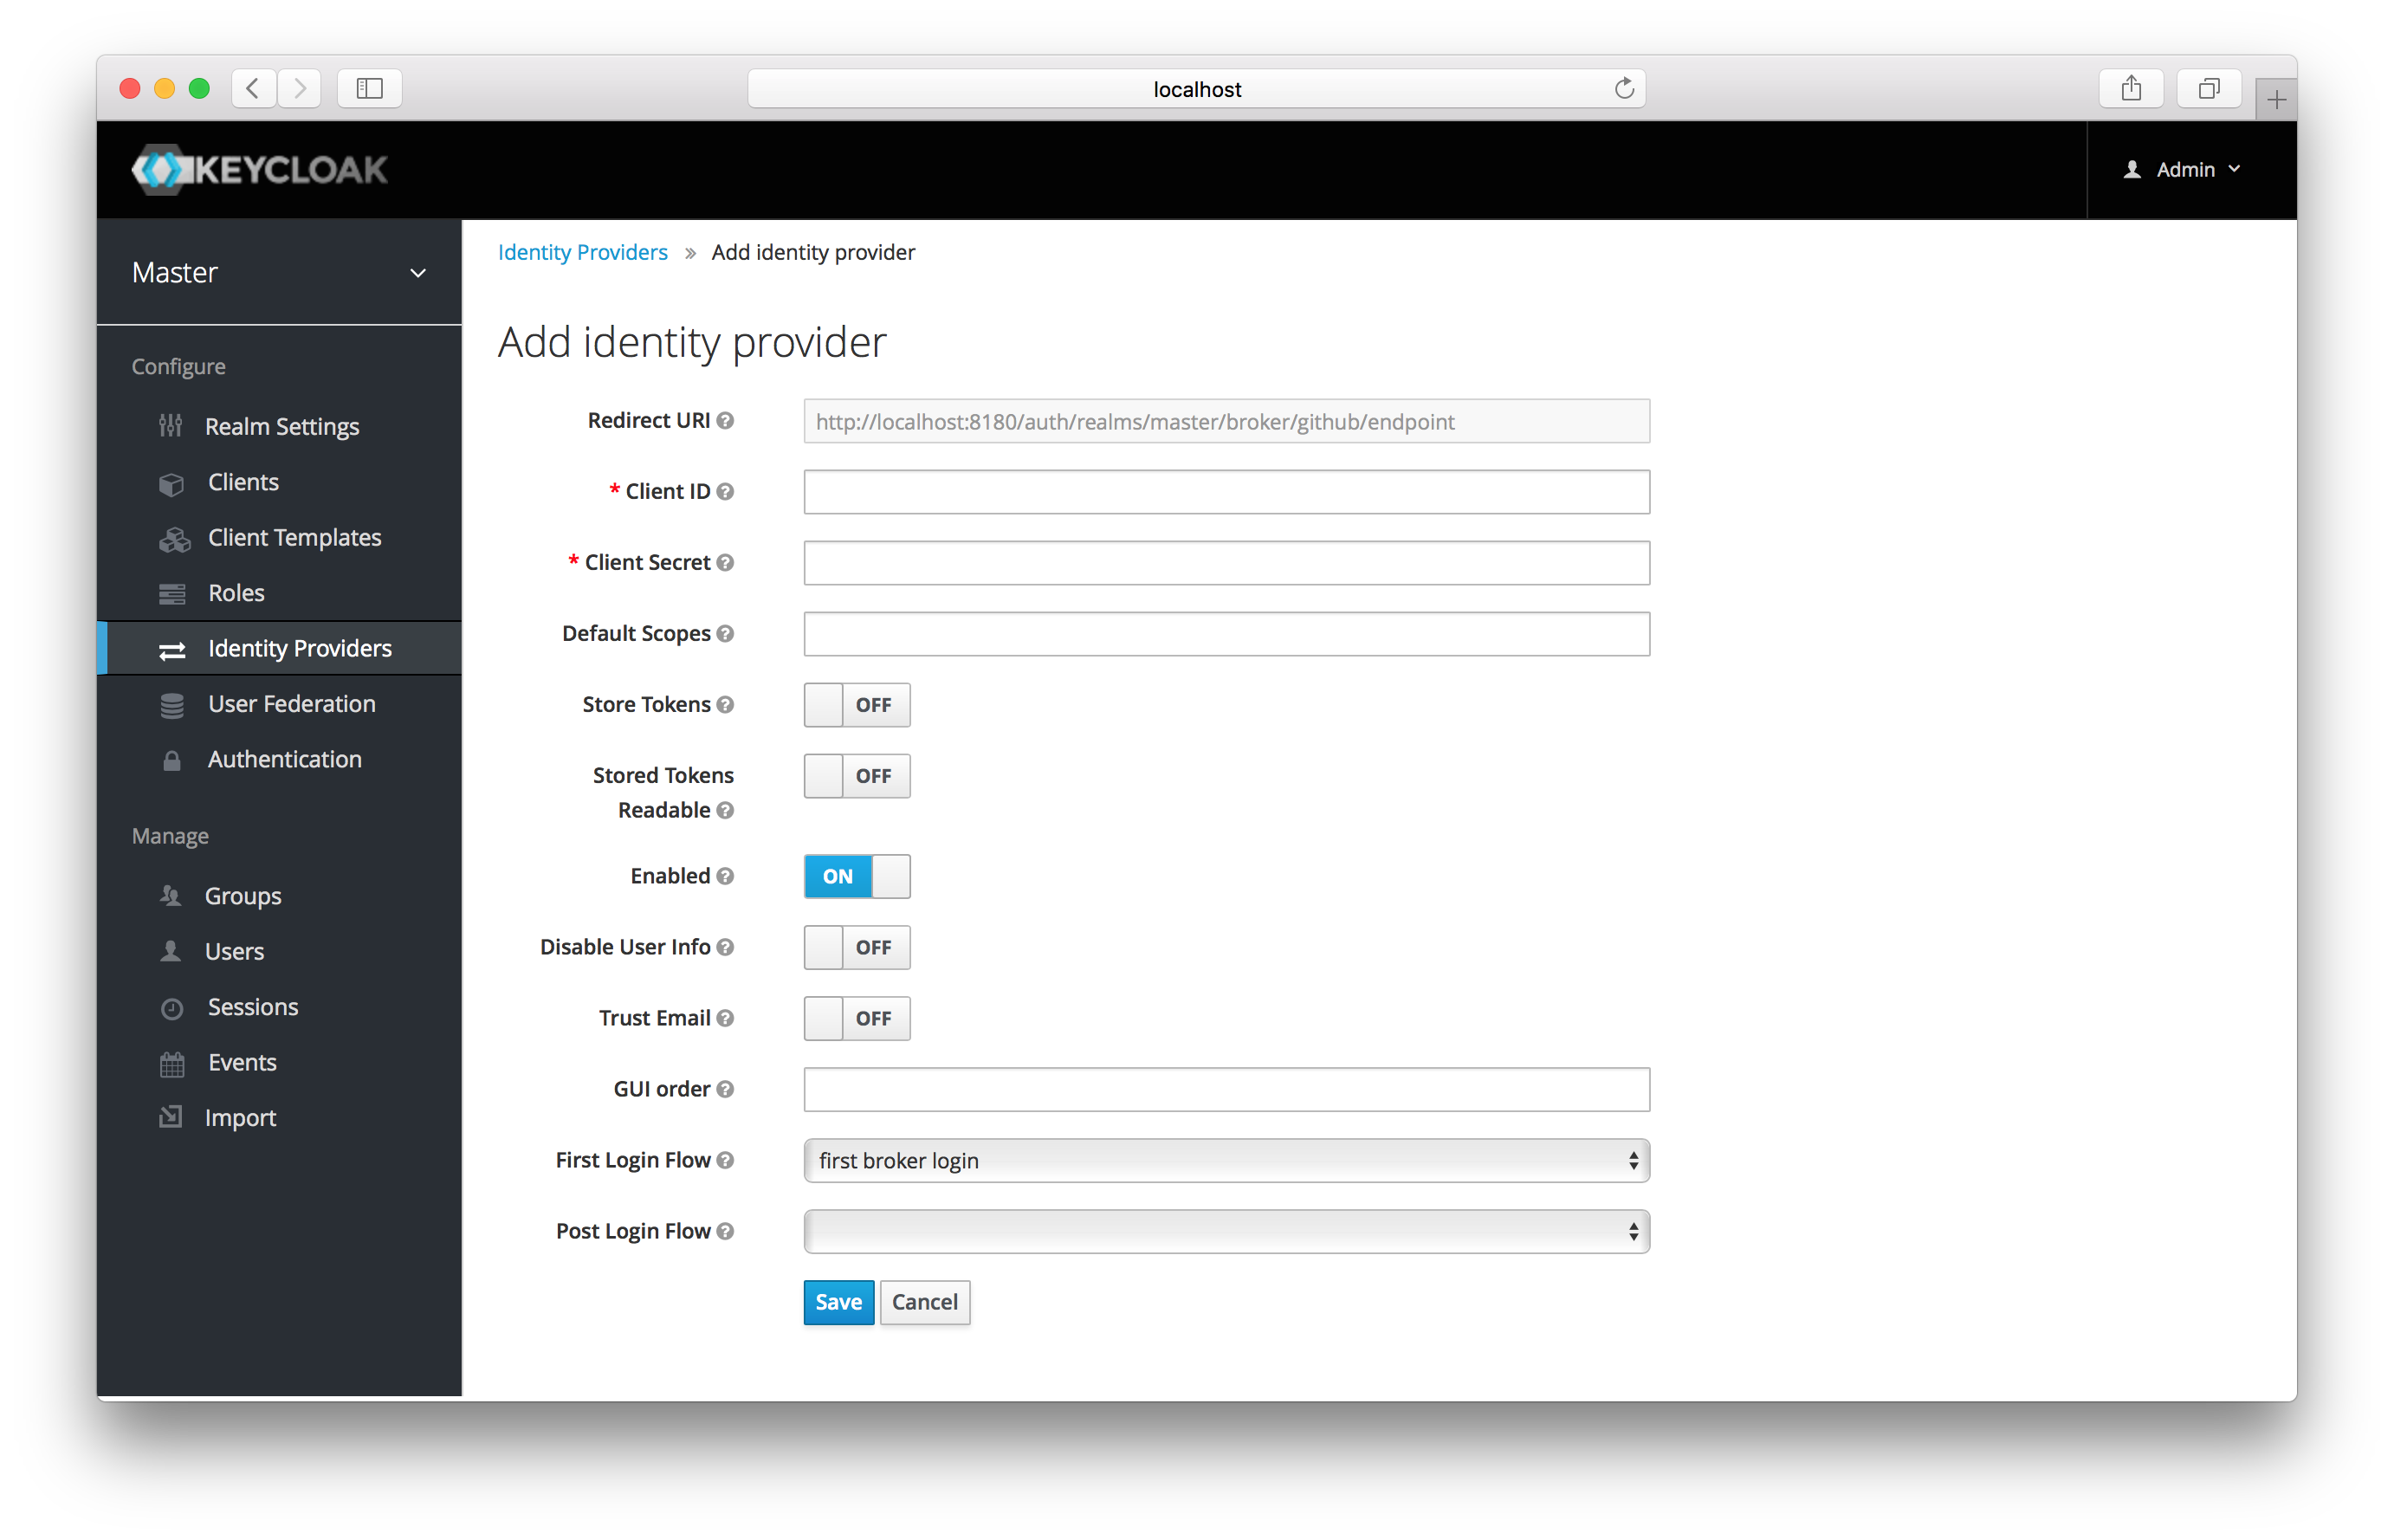The height and width of the screenshot is (1540, 2394).
Task: Click the Realm Settings icon in sidebar
Action: click(x=171, y=425)
